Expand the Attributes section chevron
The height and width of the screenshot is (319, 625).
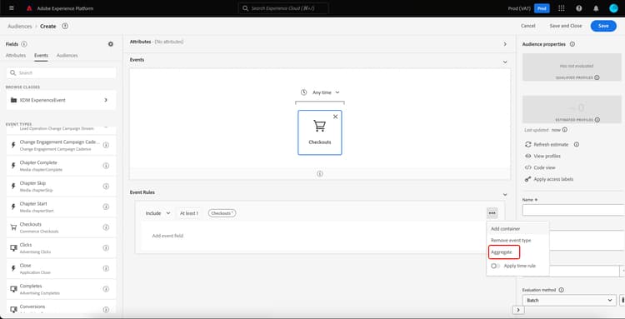[x=505, y=44]
